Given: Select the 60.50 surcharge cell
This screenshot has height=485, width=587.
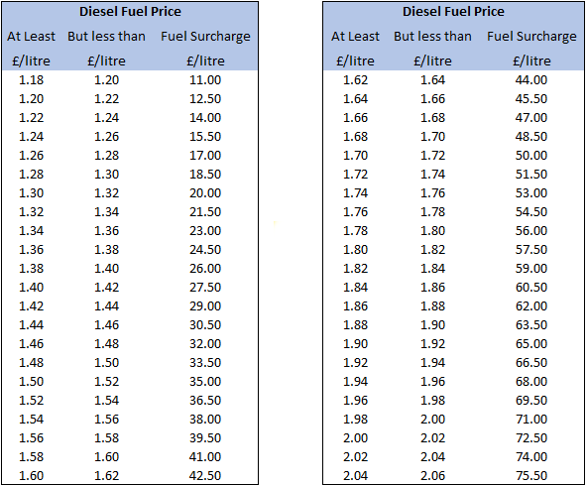Looking at the screenshot, I should click(531, 288).
